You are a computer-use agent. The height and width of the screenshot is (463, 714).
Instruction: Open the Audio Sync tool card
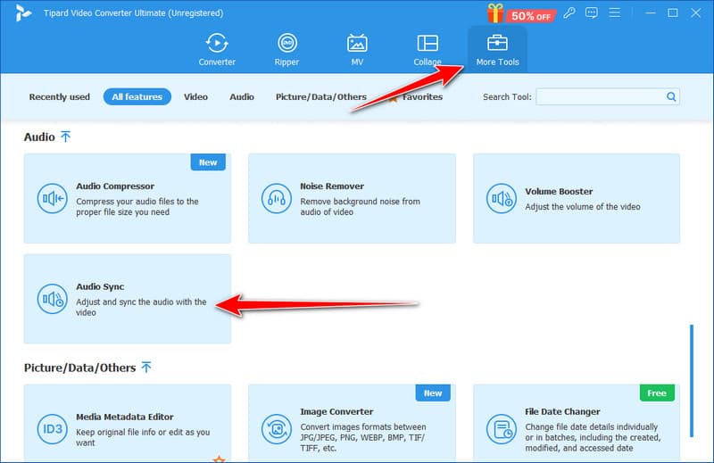(127, 299)
